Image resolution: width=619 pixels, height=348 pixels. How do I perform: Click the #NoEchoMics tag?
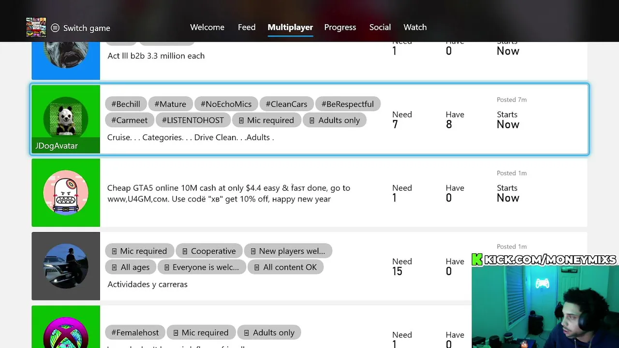pos(226,104)
